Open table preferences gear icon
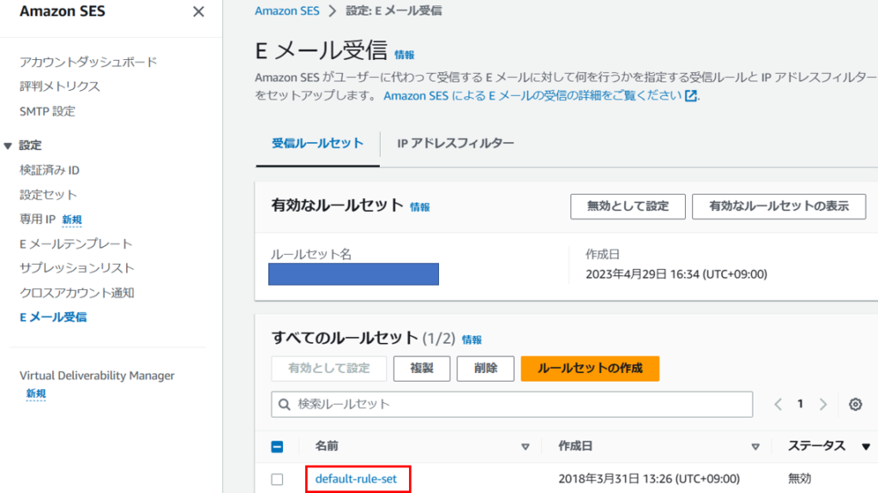 (855, 405)
